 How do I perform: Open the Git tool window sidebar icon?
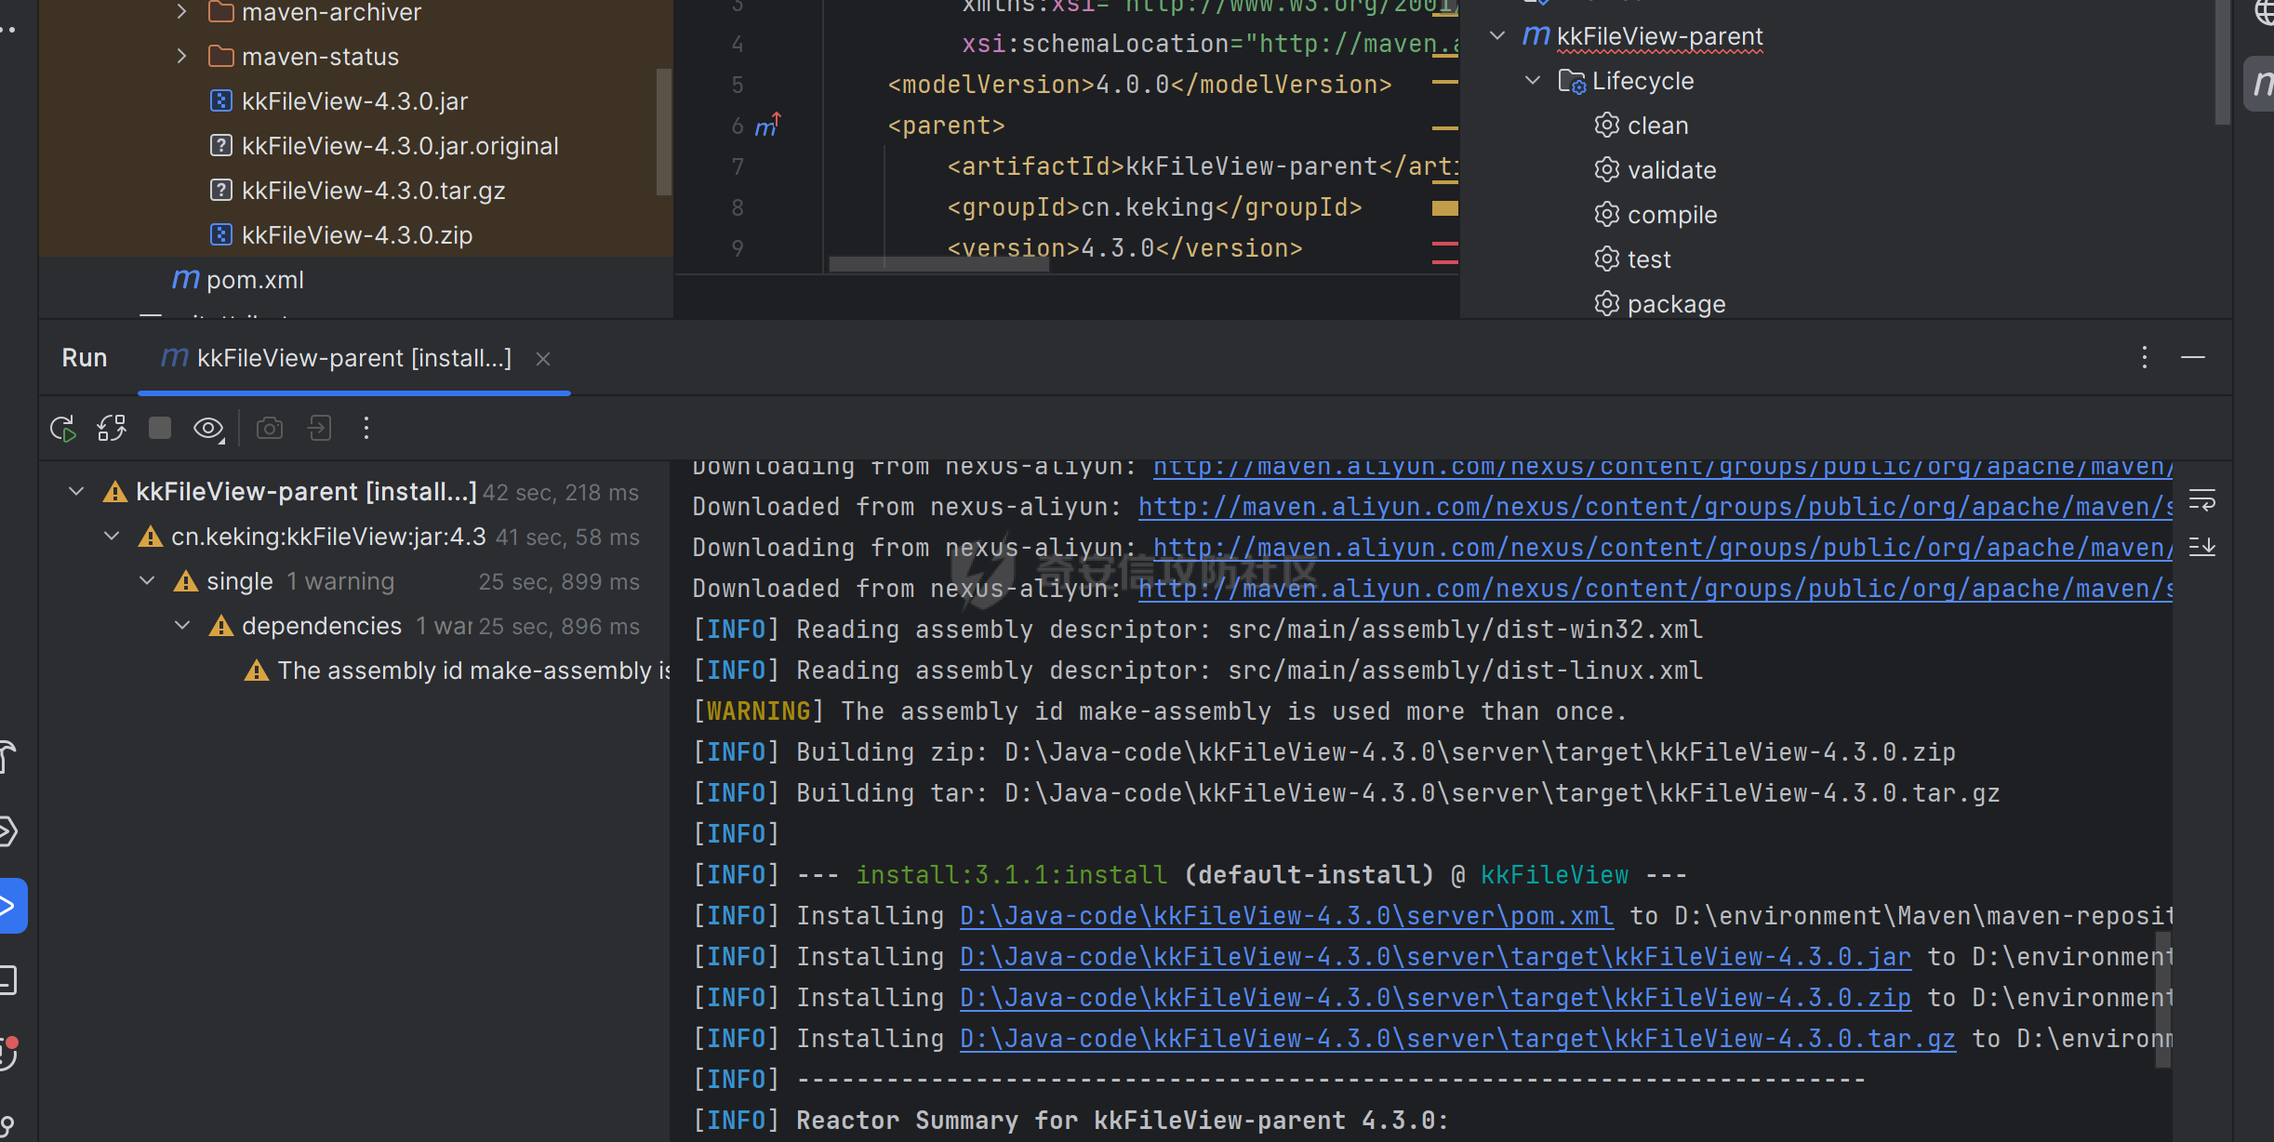[7, 1125]
